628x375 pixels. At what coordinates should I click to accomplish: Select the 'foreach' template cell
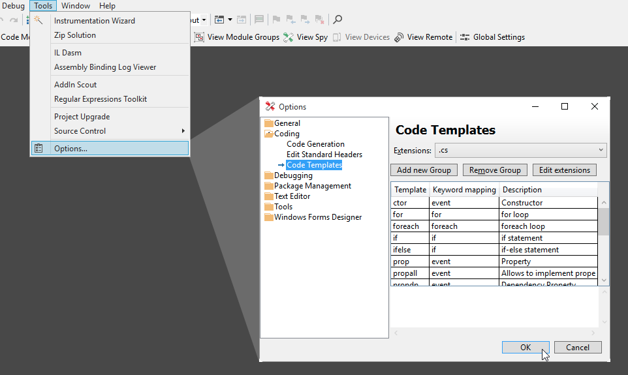tap(410, 226)
